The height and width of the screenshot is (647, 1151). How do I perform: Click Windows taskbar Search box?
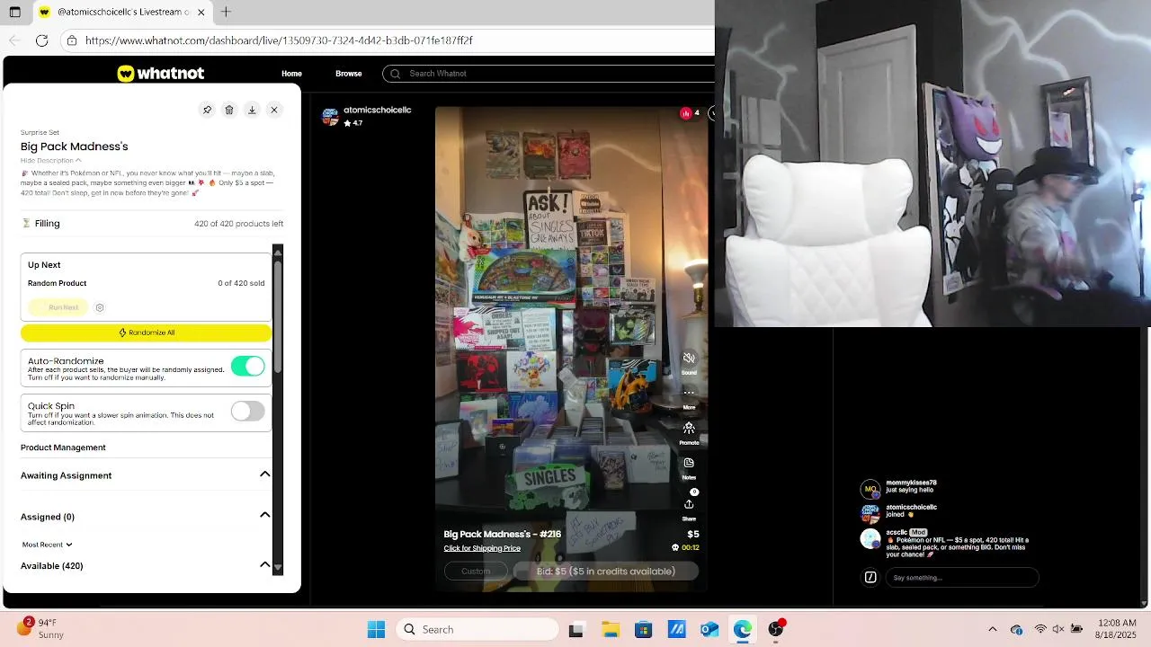[x=477, y=630]
